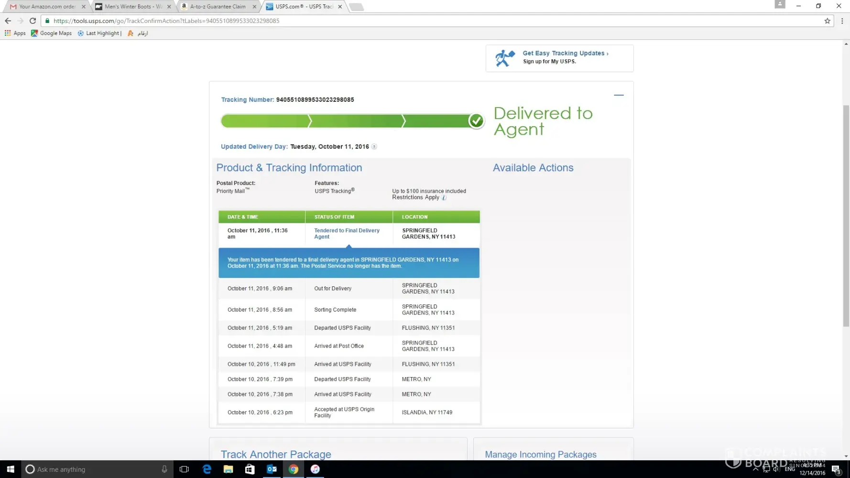Collapse the Tendered to Final Delivery Agent status

click(347, 233)
